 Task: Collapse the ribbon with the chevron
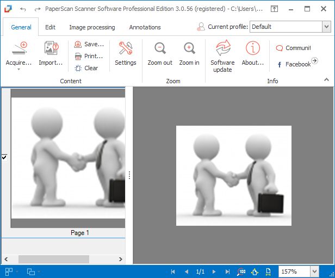pyautogui.click(x=327, y=80)
